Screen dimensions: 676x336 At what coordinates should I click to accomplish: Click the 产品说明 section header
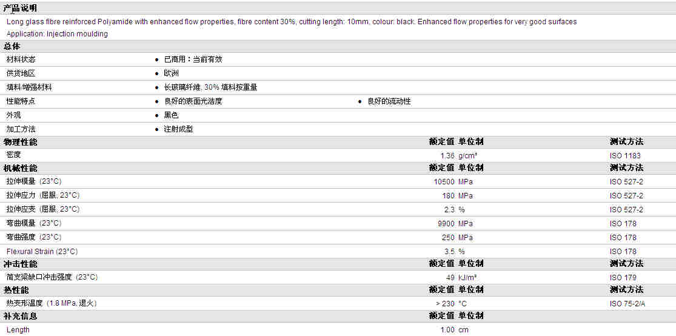tap(20, 8)
